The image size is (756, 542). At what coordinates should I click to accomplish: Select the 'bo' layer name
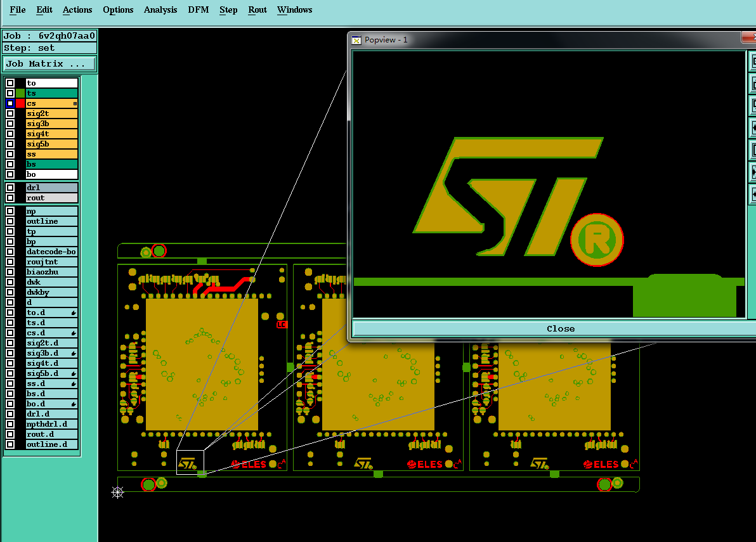(51, 174)
